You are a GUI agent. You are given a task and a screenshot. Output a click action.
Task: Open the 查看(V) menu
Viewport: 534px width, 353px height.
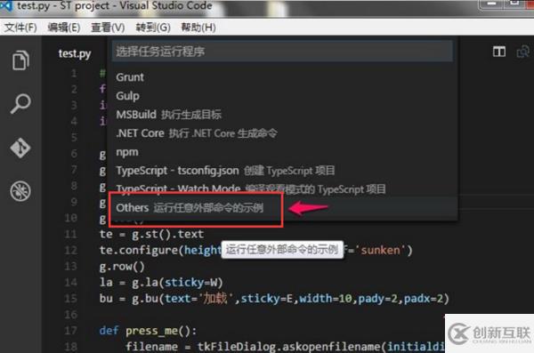tap(108, 28)
